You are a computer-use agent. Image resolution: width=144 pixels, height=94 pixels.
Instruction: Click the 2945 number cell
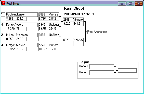[x=44, y=25]
